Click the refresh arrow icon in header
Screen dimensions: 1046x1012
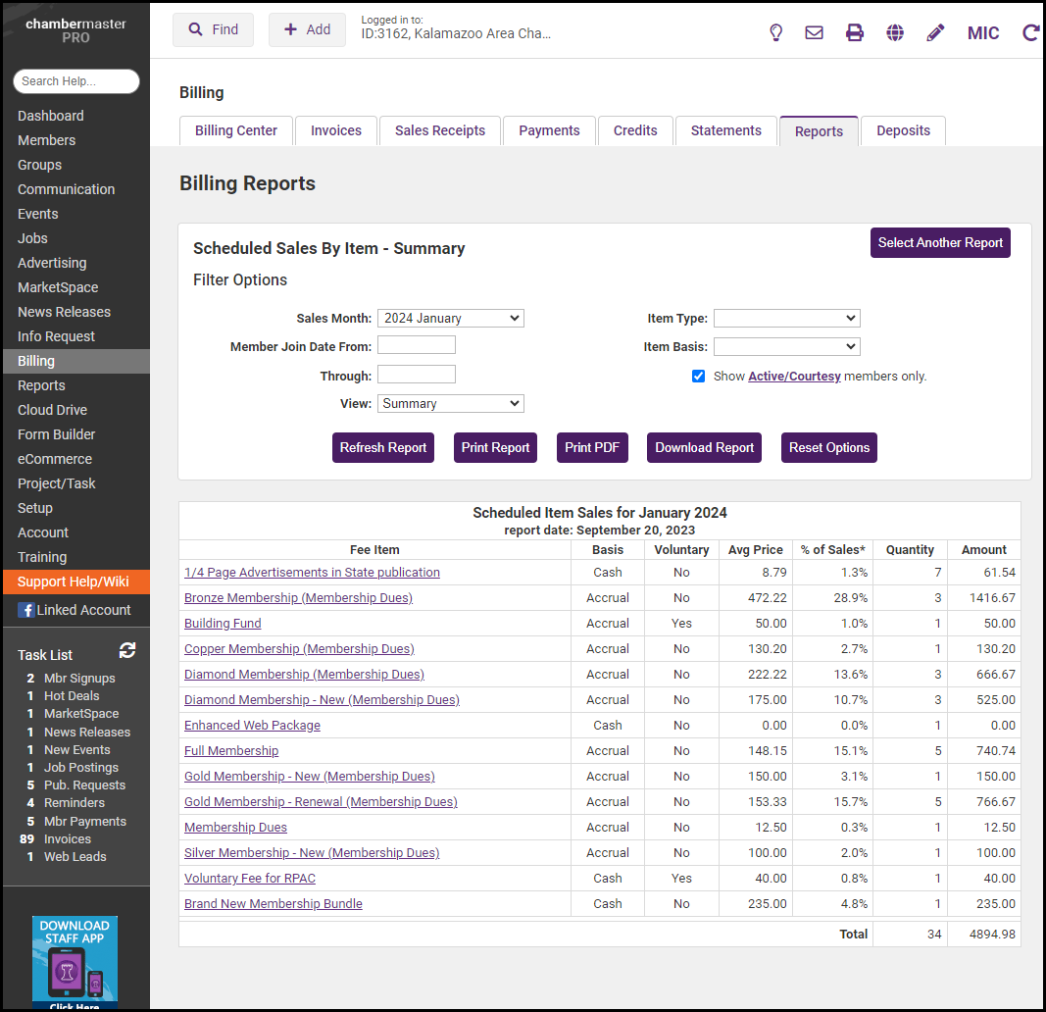(1030, 32)
